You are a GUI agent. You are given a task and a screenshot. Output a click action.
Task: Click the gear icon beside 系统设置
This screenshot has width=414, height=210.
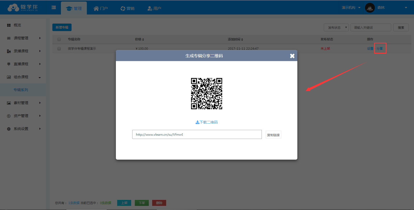[x=9, y=129]
